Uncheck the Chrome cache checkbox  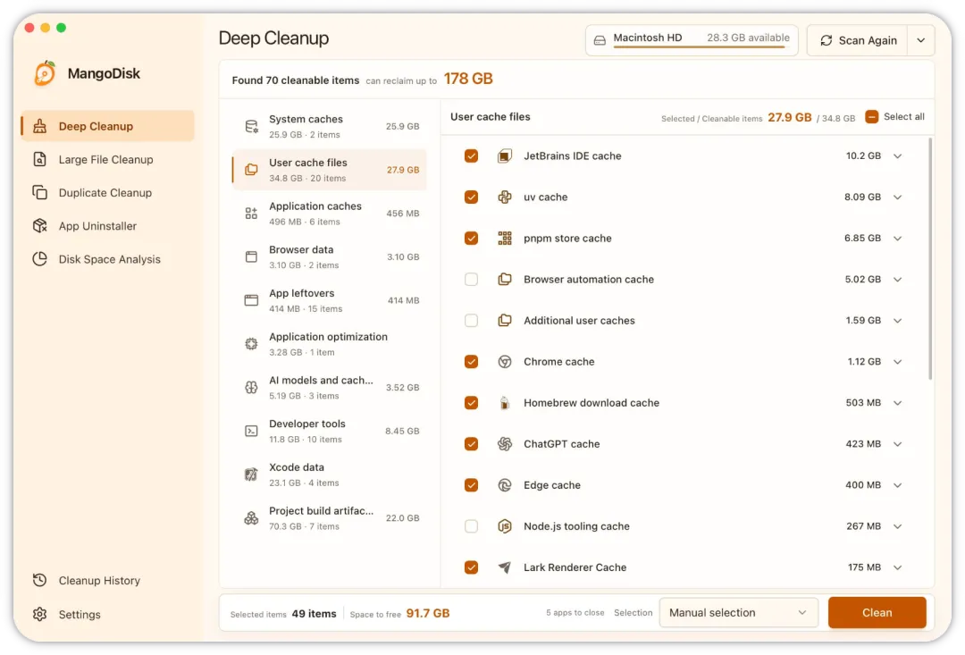click(472, 362)
